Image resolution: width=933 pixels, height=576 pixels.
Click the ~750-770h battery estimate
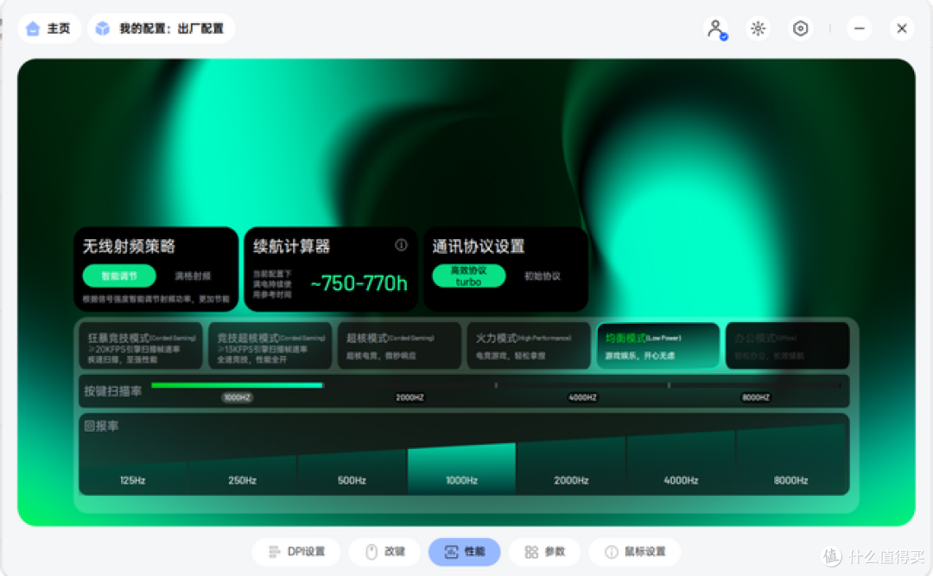point(359,283)
